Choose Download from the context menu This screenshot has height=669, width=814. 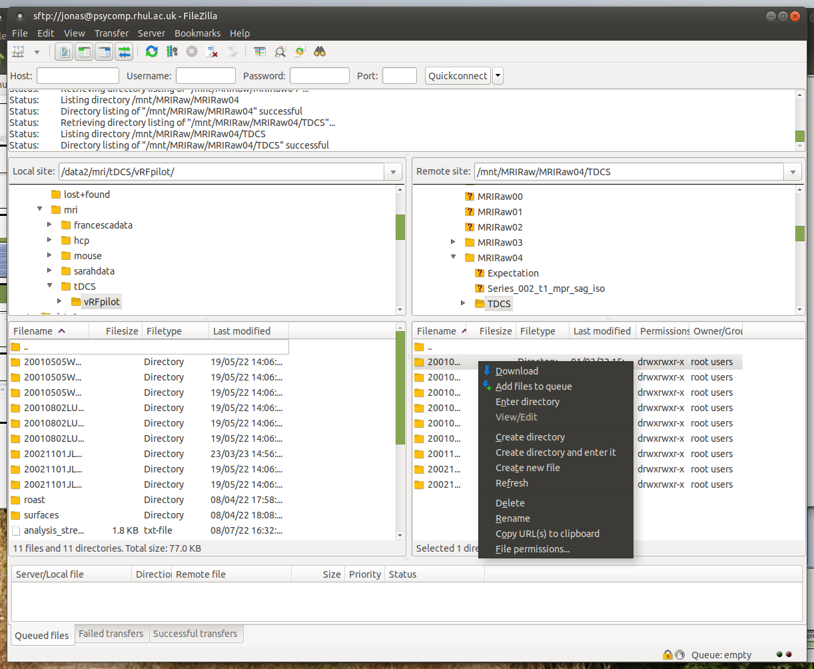(516, 371)
